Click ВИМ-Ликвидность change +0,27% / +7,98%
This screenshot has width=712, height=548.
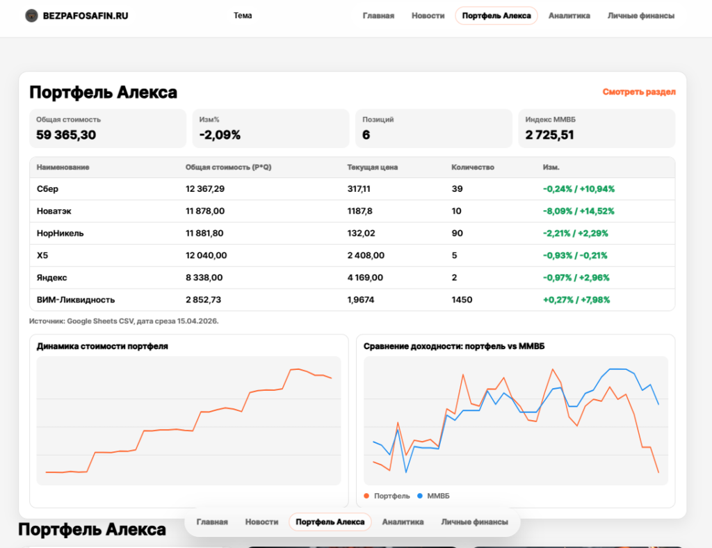point(576,300)
